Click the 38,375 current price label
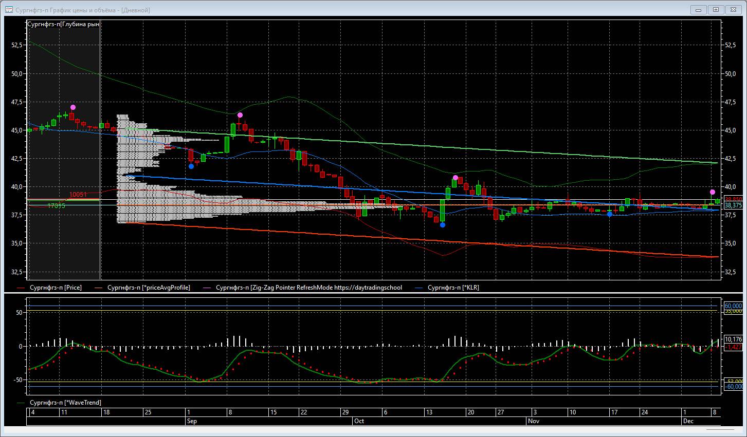 (733, 205)
